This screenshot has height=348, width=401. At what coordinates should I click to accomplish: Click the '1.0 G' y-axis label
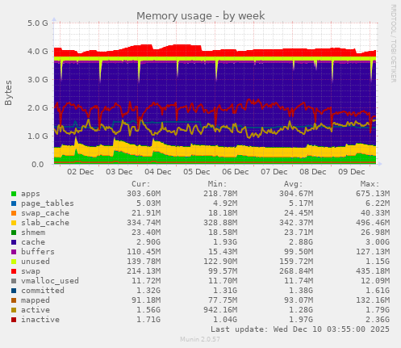tap(38, 136)
